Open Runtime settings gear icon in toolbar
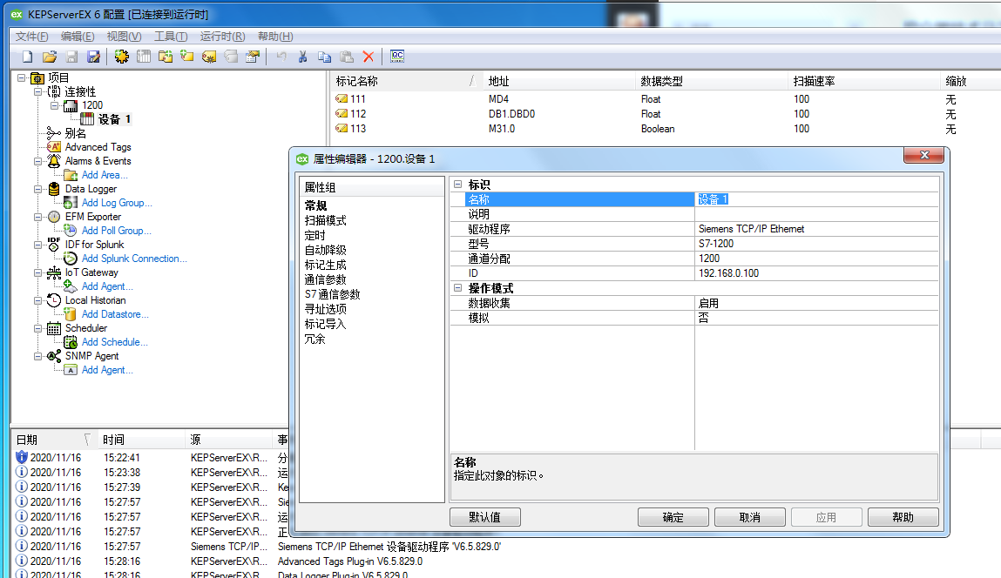The image size is (1001, 578). point(122,57)
